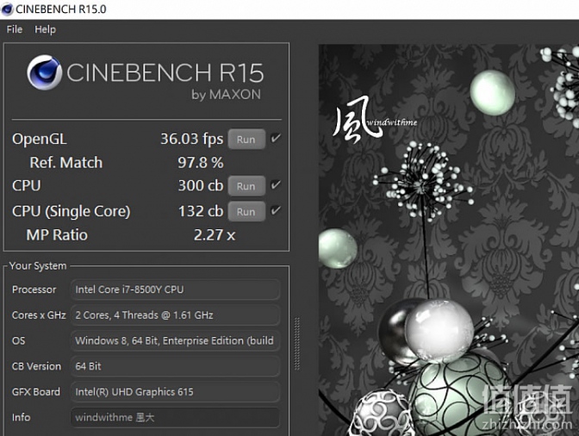Click the GFX Board field
The image size is (579, 436).
[175, 392]
